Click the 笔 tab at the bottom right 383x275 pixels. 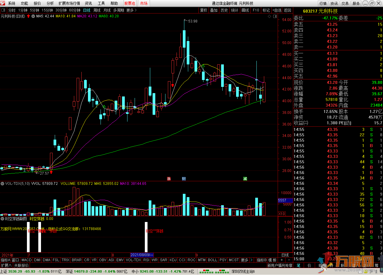pos(298,265)
